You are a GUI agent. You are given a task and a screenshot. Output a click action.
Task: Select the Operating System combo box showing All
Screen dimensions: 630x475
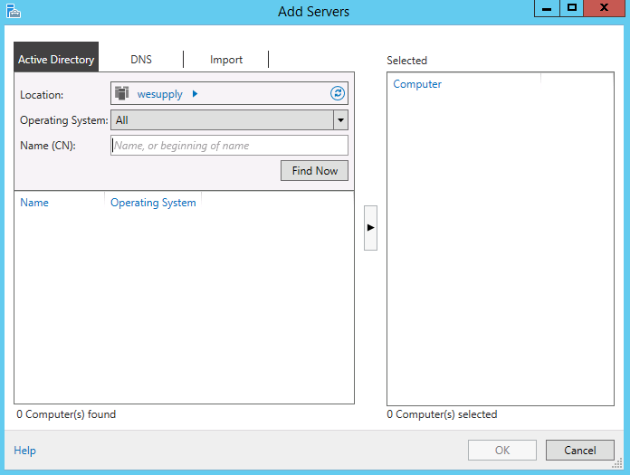[x=229, y=120]
